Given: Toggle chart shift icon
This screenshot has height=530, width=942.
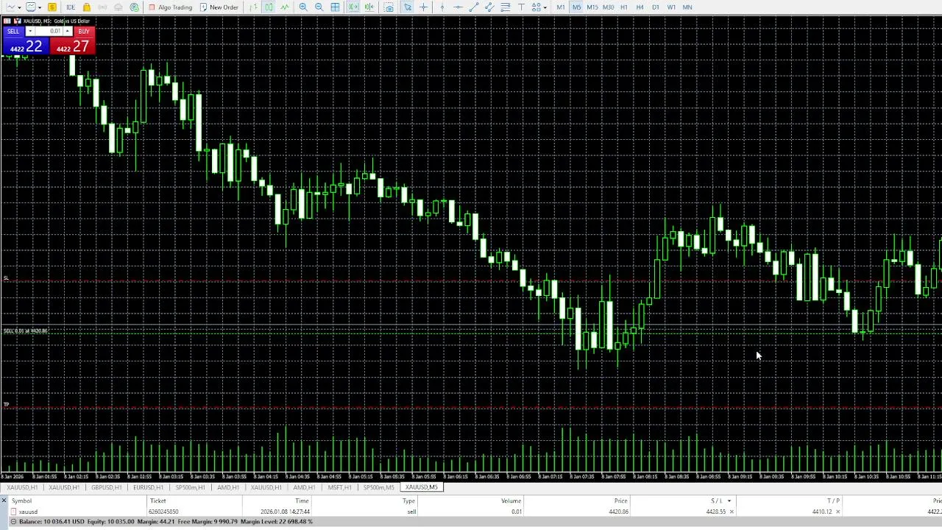Looking at the screenshot, I should (369, 7).
